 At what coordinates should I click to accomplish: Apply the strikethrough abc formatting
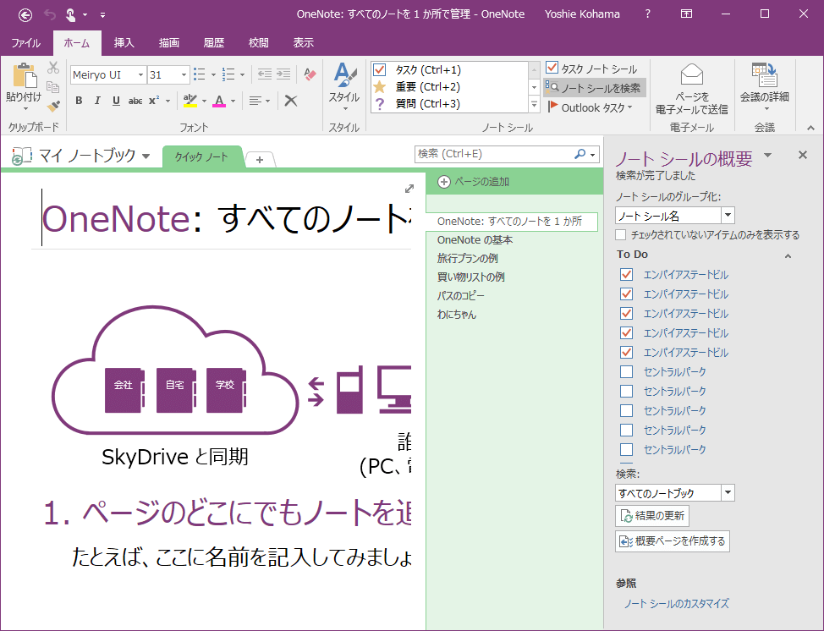135,101
